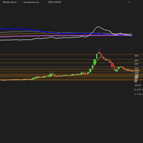Click the 259 price level label

point(136,64)
